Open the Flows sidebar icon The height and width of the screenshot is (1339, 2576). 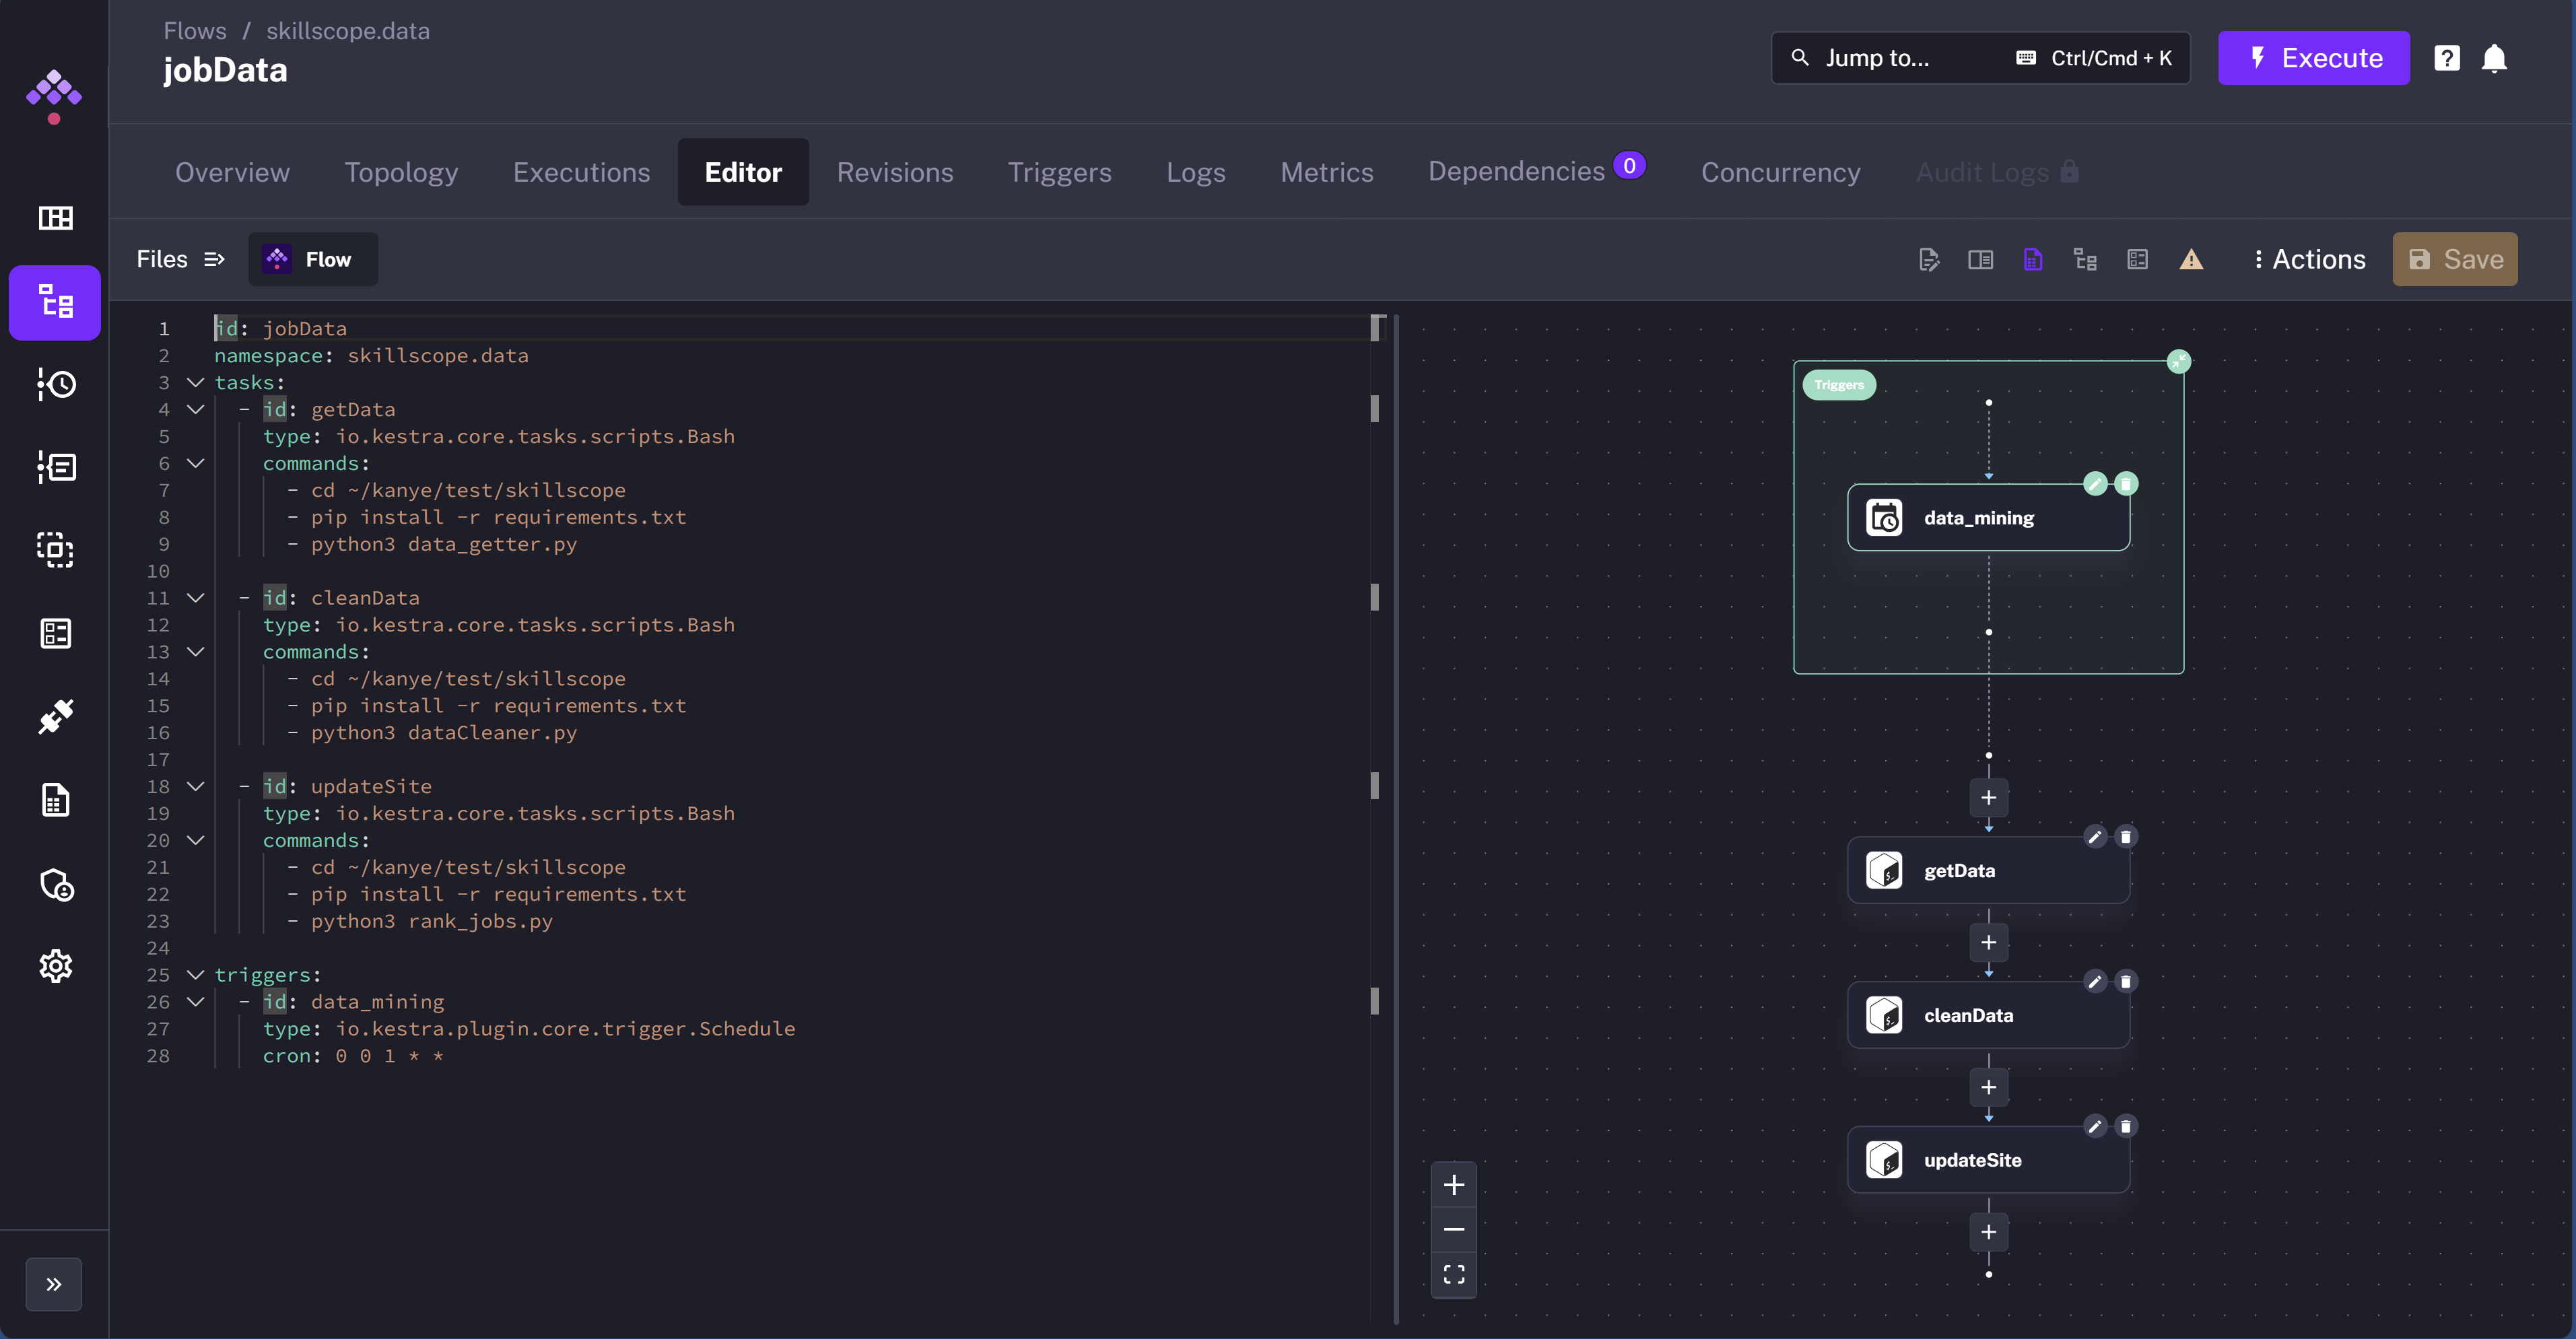pos(55,302)
